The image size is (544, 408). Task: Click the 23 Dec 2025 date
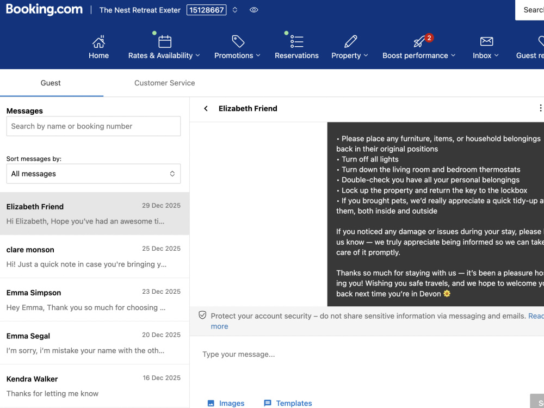161,292
